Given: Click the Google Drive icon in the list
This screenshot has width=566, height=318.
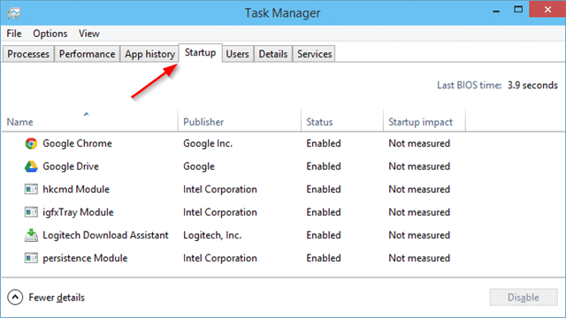Looking at the screenshot, I should (31, 167).
